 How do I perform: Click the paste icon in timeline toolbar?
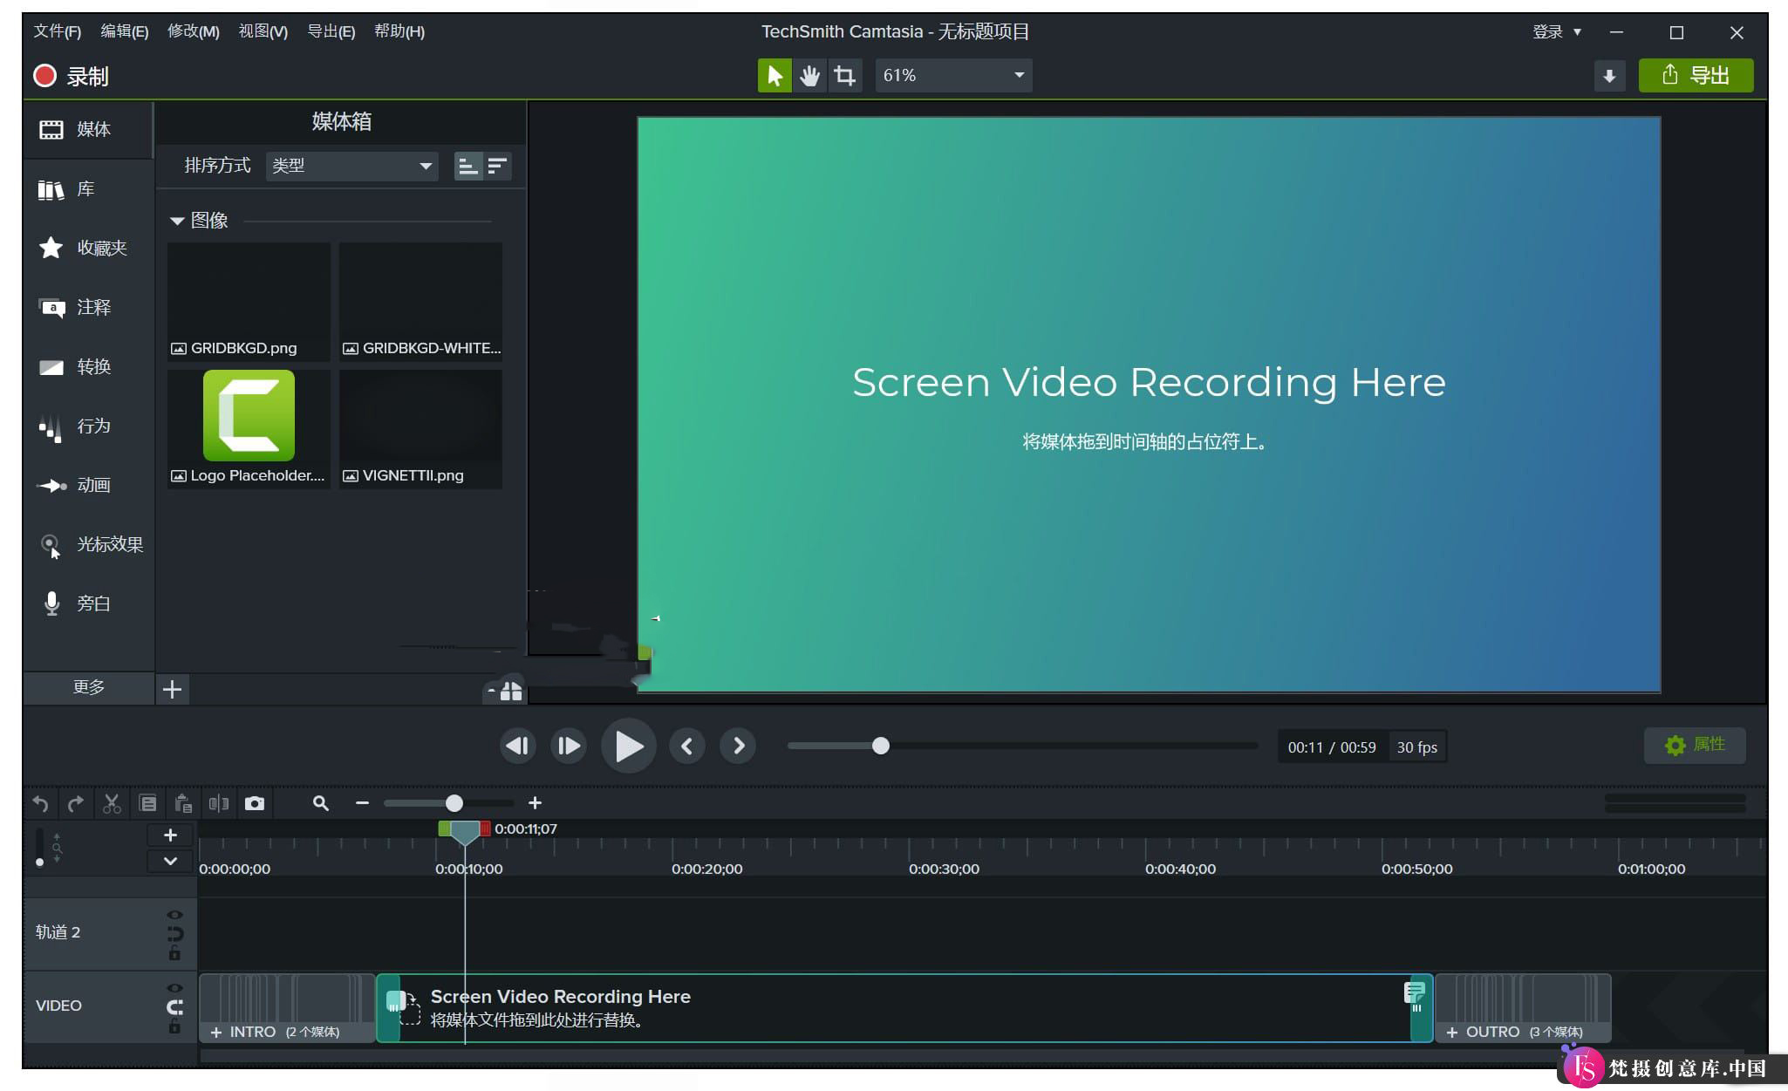[183, 803]
